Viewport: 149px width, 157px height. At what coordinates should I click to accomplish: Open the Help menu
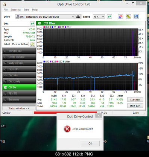click(x=35, y=10)
